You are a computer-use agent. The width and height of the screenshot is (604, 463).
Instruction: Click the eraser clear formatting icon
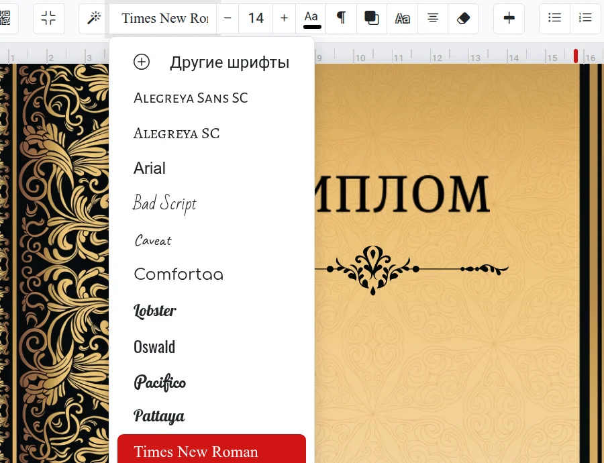click(x=463, y=18)
